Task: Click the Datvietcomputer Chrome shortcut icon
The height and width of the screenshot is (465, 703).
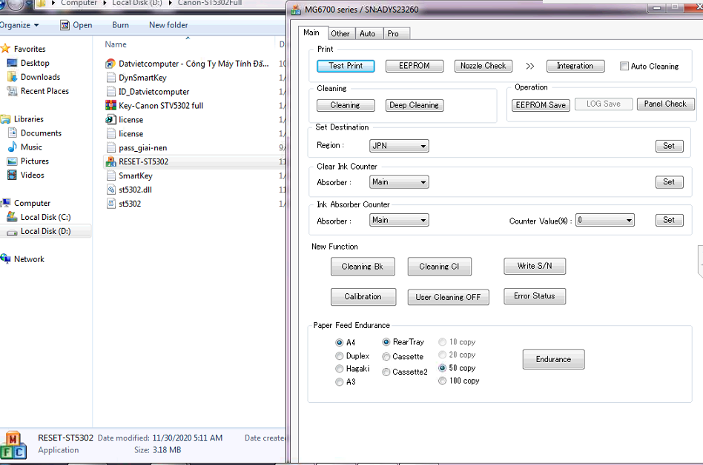Action: pyautogui.click(x=110, y=64)
